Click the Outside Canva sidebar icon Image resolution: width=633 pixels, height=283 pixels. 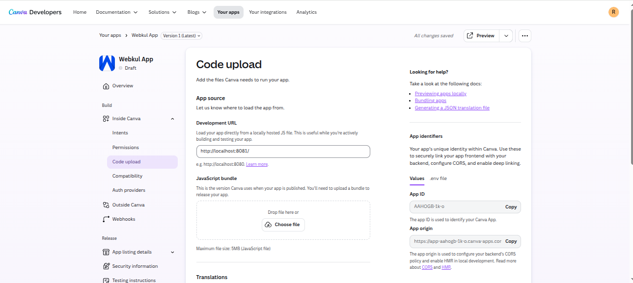tap(106, 205)
